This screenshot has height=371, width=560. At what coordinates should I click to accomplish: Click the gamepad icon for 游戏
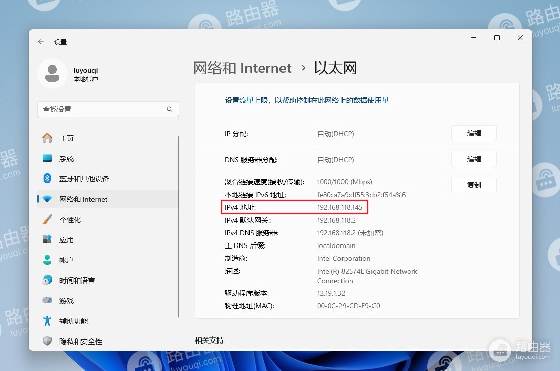click(x=47, y=300)
